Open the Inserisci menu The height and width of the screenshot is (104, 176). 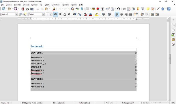tap(26, 5)
